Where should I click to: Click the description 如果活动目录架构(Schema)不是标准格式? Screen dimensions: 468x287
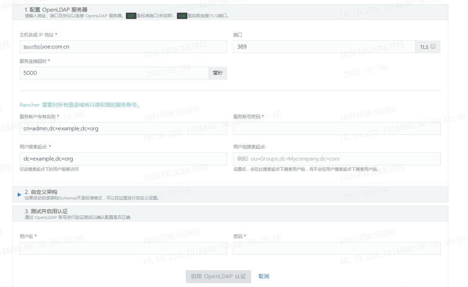[92, 198]
